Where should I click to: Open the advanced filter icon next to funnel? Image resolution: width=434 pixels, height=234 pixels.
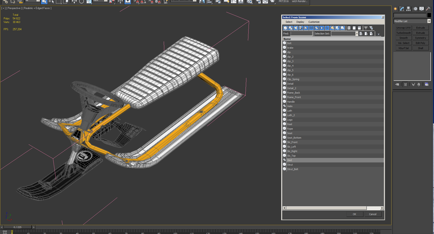click(x=371, y=28)
